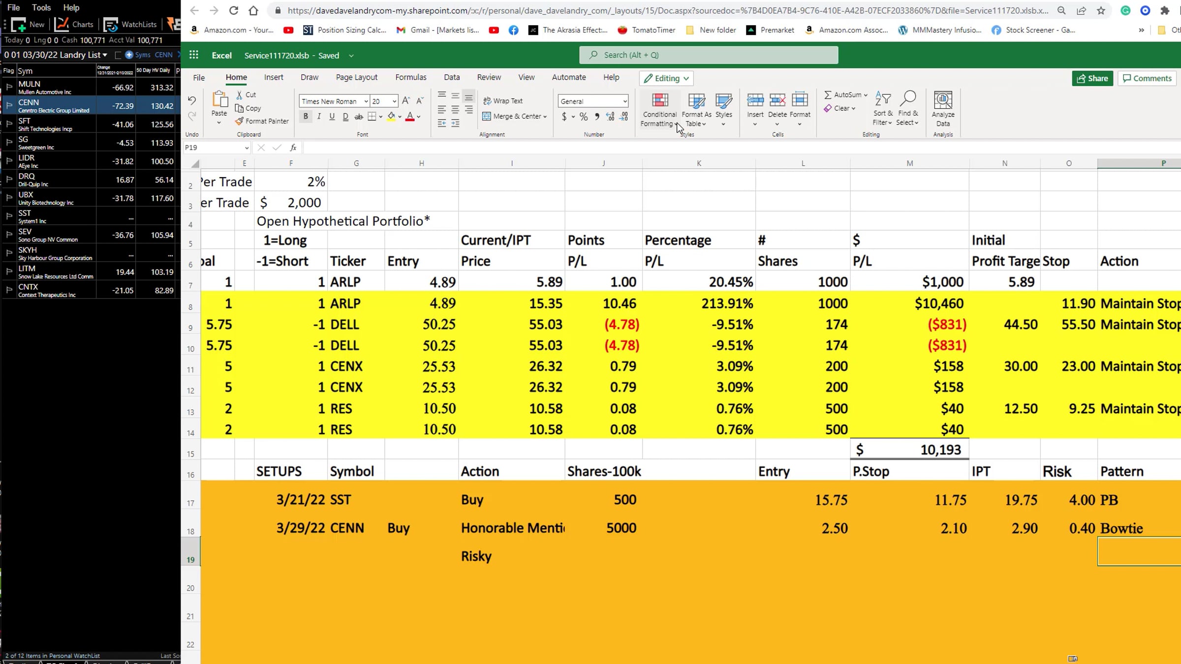
Task: Toggle Underline formatting on
Action: point(332,117)
